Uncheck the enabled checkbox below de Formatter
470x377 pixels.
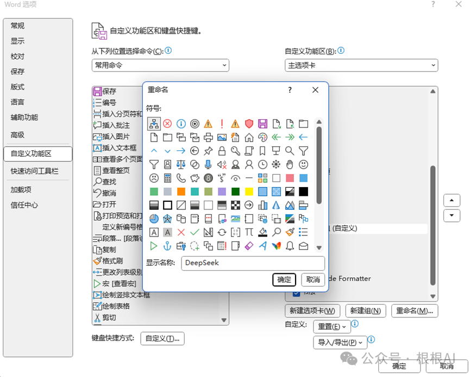coord(296,293)
